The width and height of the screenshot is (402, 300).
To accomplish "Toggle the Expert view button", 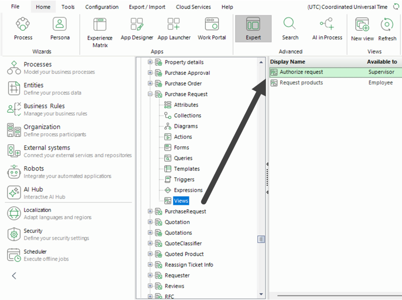I will pyautogui.click(x=253, y=29).
